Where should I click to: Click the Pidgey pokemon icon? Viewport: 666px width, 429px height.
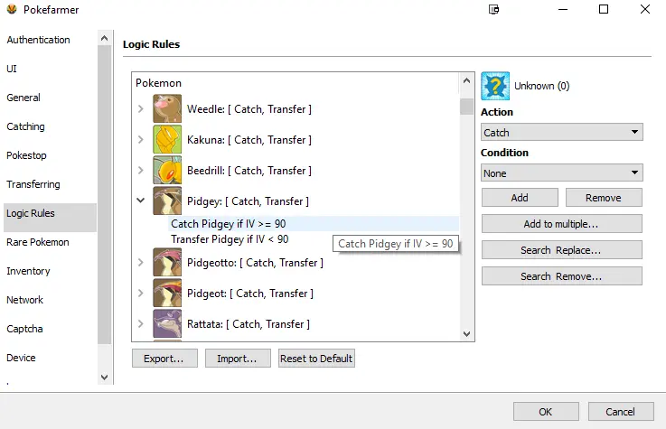(x=167, y=201)
